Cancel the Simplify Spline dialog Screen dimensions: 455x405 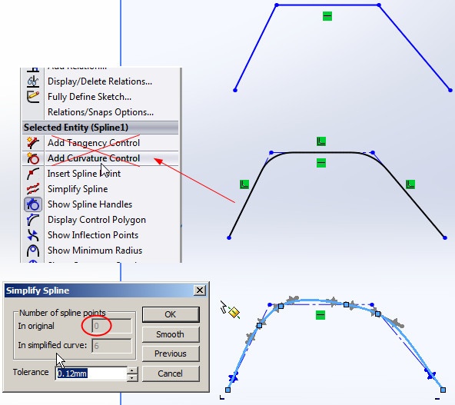pos(171,373)
